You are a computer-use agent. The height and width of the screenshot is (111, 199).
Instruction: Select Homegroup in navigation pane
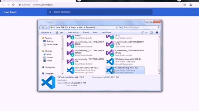49,67
